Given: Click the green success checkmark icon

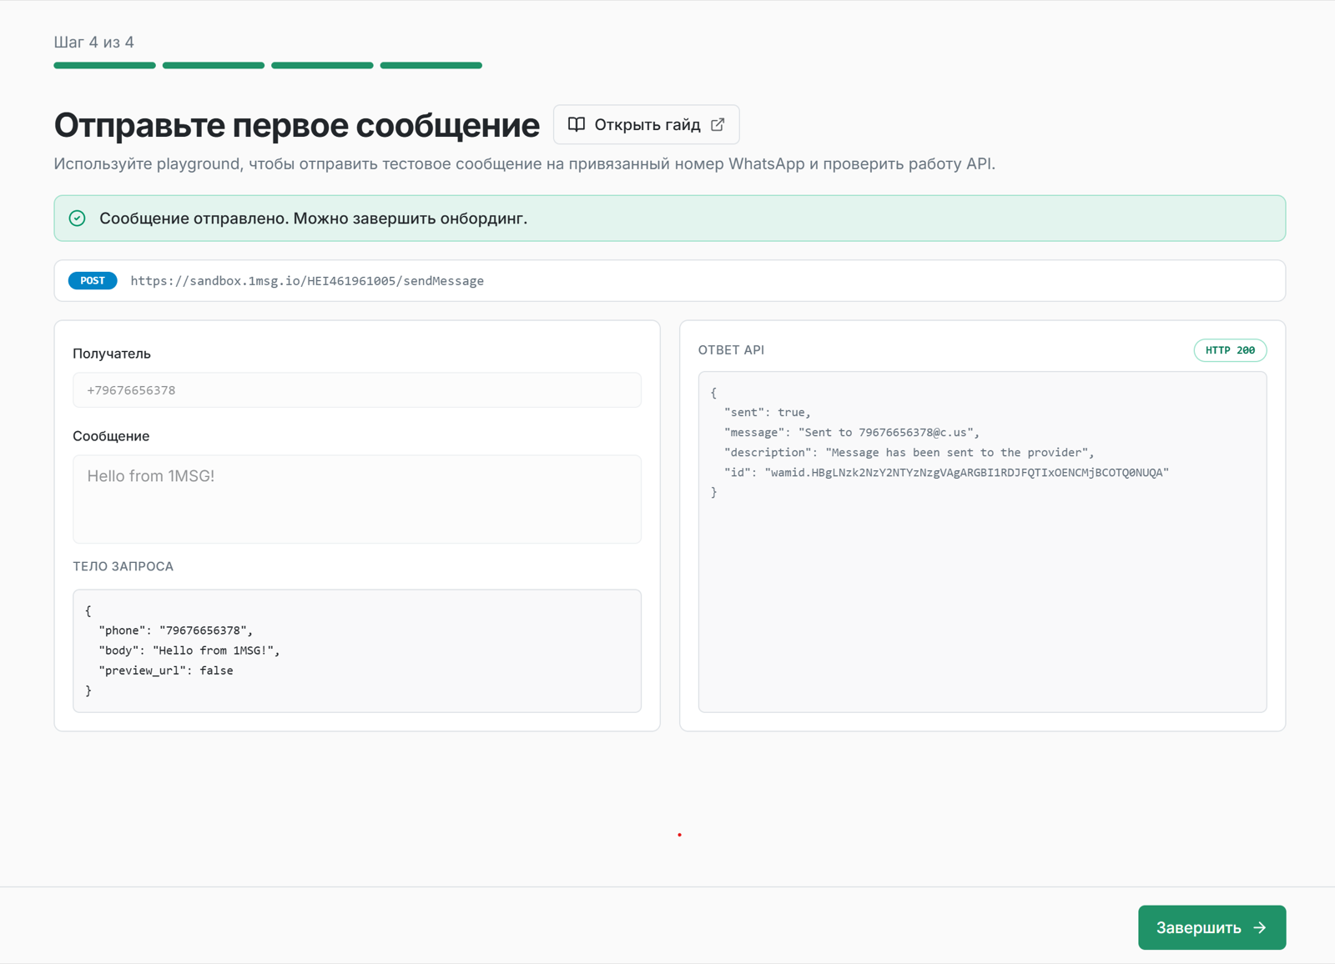Looking at the screenshot, I should pyautogui.click(x=78, y=218).
